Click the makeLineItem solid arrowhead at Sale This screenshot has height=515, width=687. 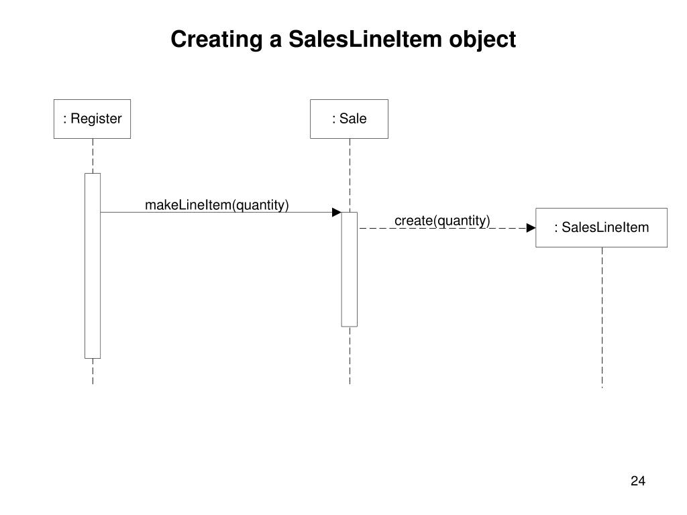pos(337,213)
